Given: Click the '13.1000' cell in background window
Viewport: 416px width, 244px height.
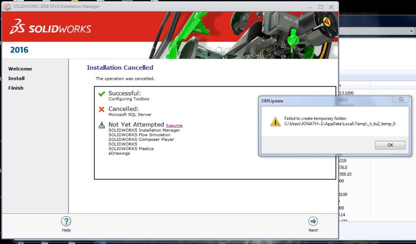Looking at the screenshot, I should point(346,93).
